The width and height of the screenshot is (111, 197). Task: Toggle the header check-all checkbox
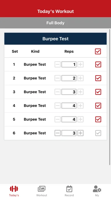click(x=98, y=52)
